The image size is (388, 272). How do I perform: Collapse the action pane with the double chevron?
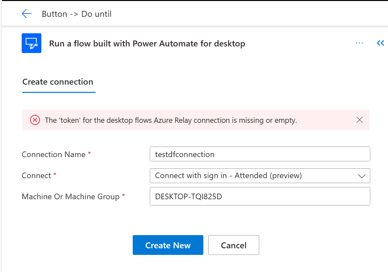coord(380,43)
